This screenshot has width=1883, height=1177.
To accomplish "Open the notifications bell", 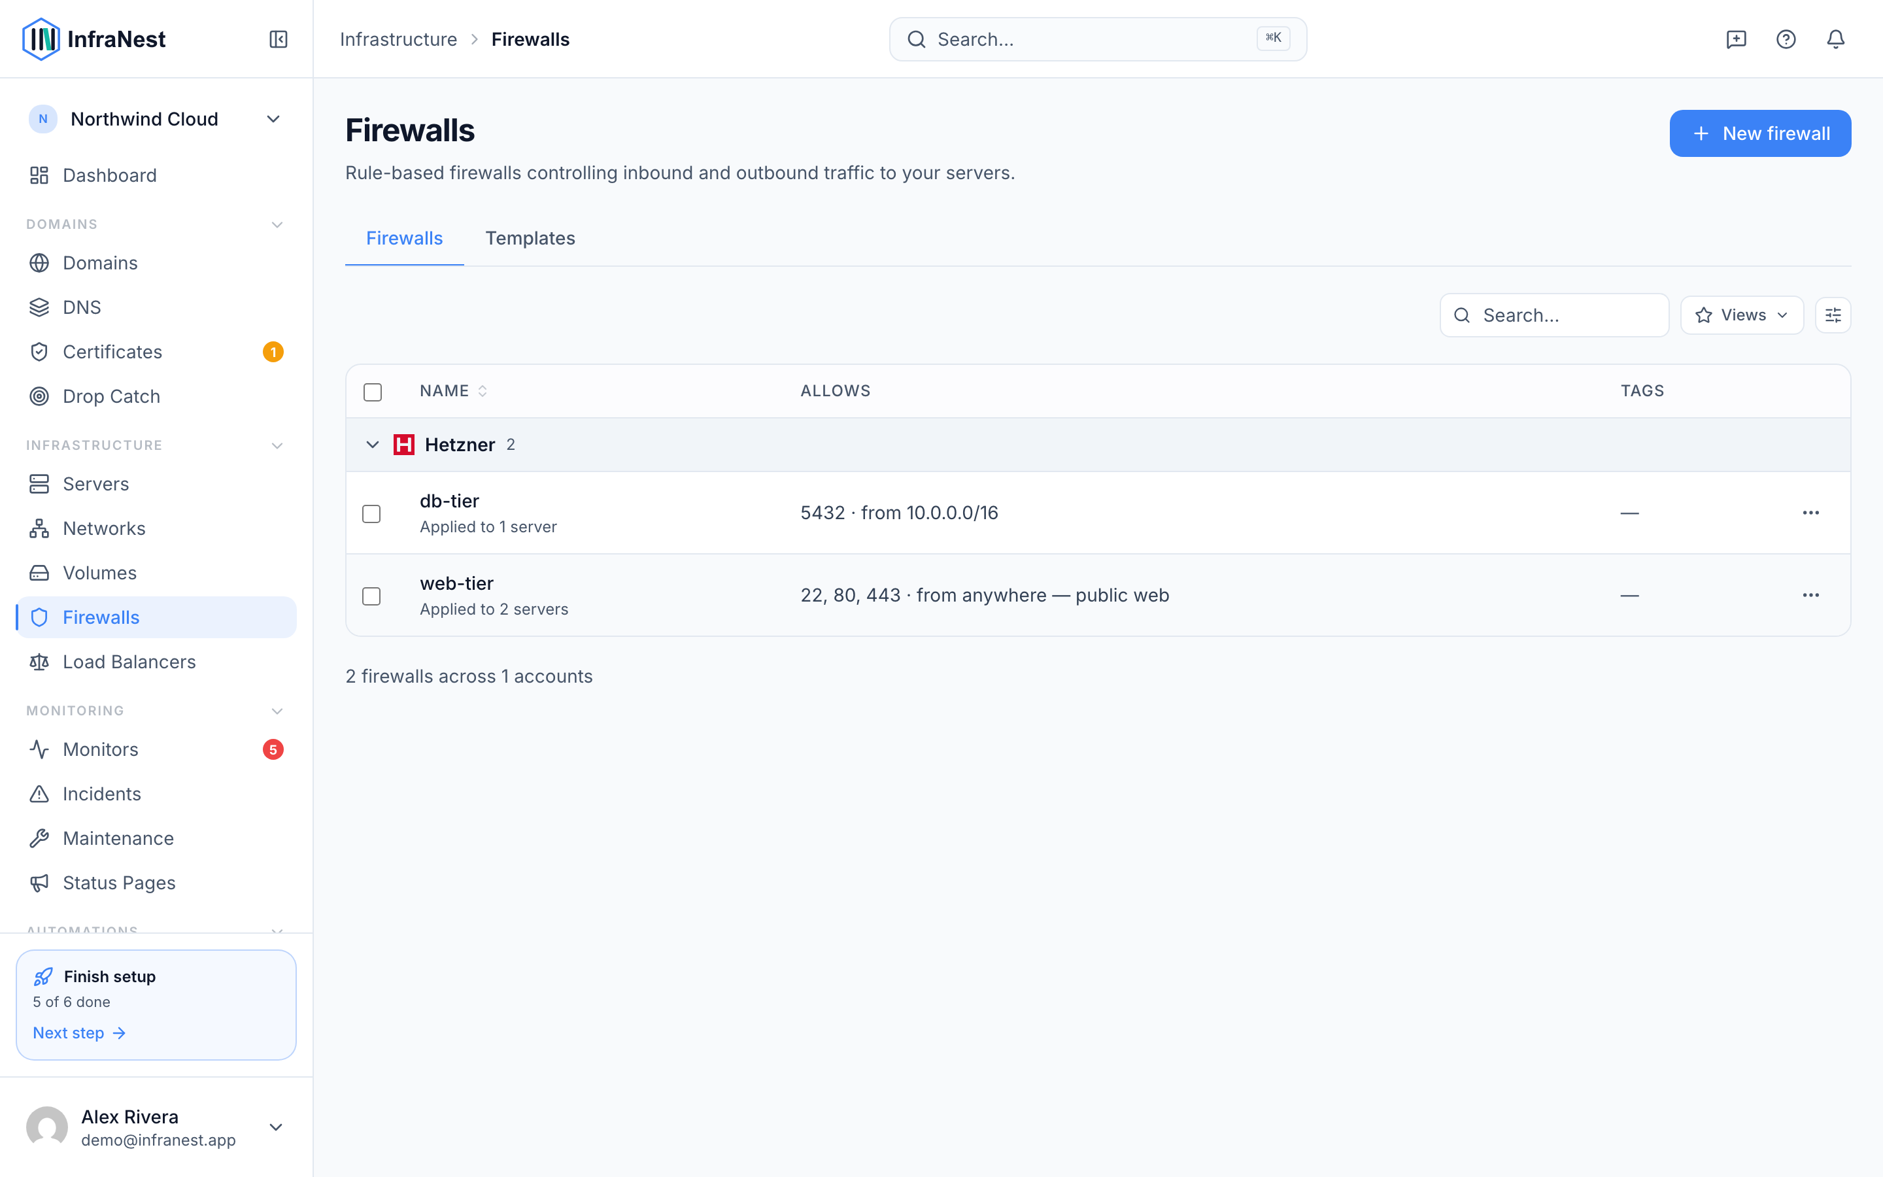I will click(x=1835, y=39).
